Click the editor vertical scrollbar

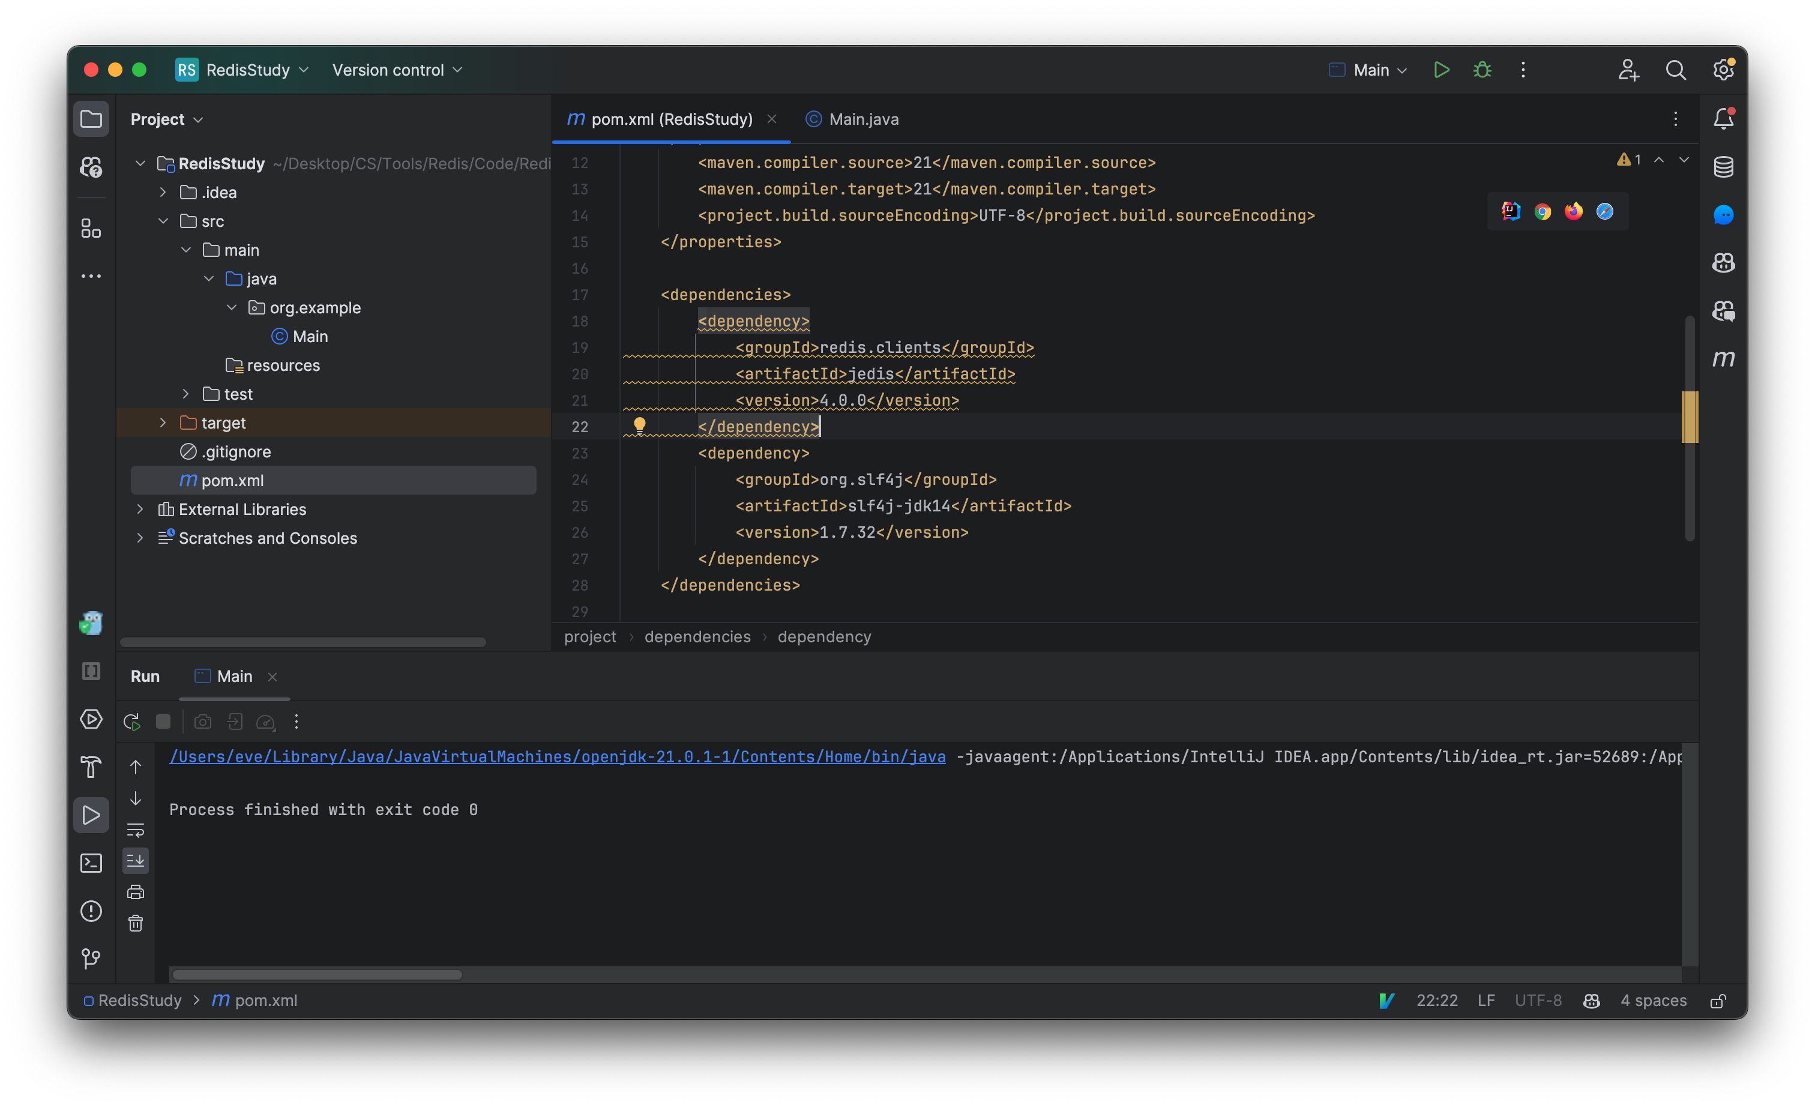1690,428
